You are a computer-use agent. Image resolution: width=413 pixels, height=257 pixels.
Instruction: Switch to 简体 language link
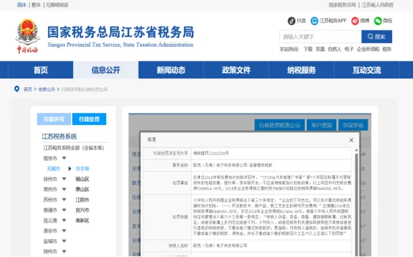click(x=22, y=5)
